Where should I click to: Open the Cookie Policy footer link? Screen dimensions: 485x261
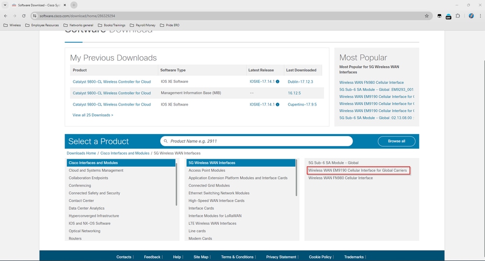point(320,257)
